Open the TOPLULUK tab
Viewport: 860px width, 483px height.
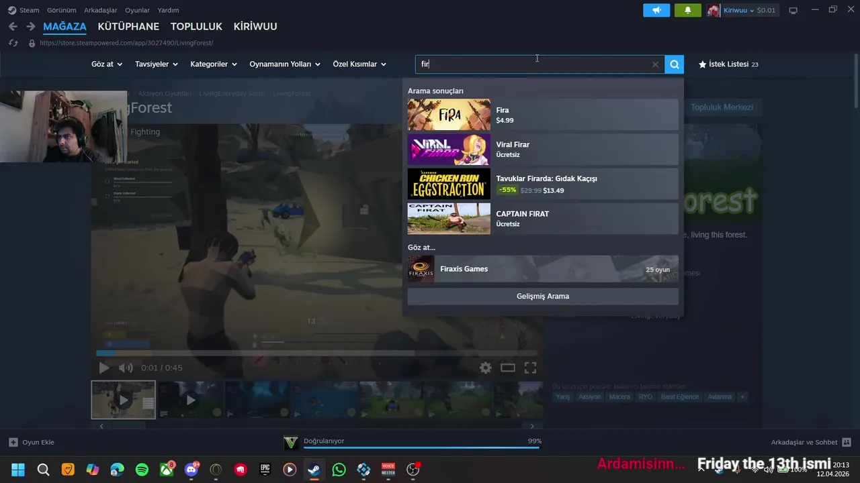click(196, 27)
